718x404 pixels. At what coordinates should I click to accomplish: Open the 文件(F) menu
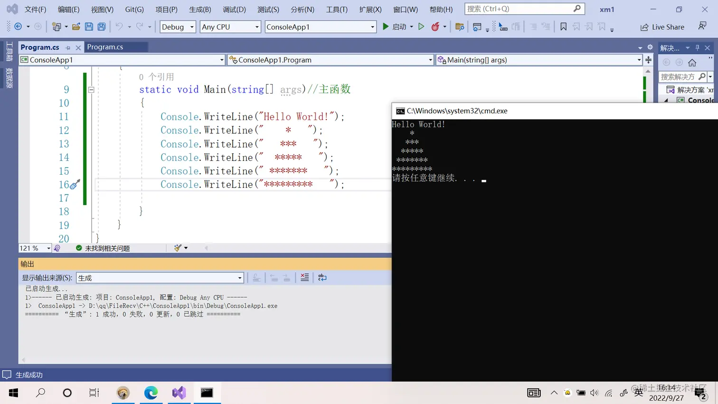click(36, 9)
